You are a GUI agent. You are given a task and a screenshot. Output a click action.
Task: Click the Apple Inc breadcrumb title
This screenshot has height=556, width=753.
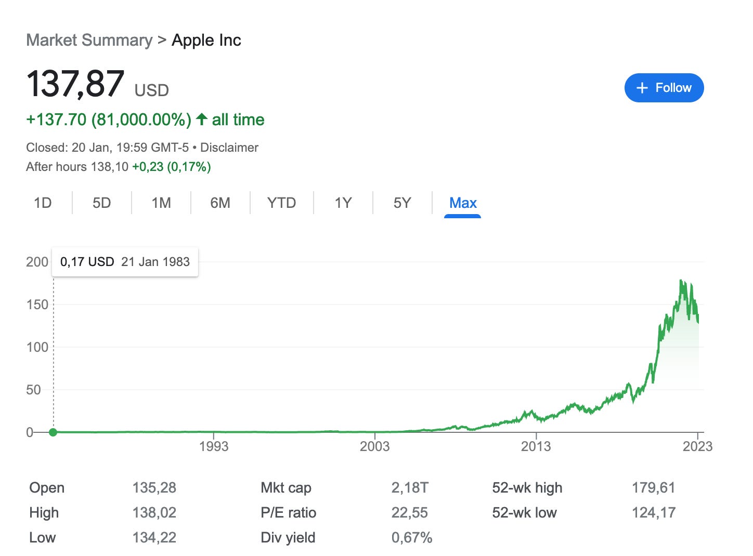point(206,39)
